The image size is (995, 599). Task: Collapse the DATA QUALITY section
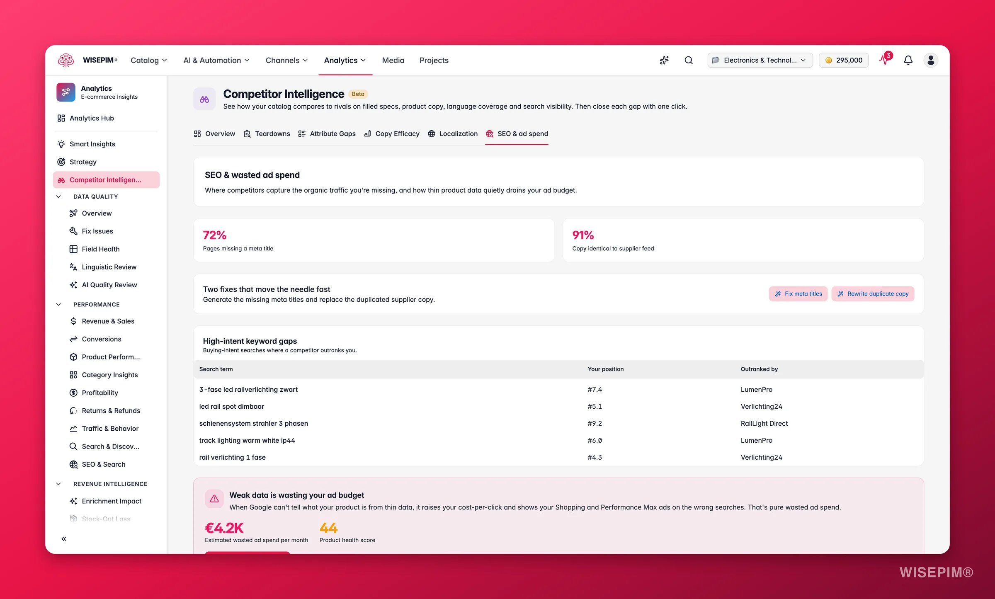(58, 196)
